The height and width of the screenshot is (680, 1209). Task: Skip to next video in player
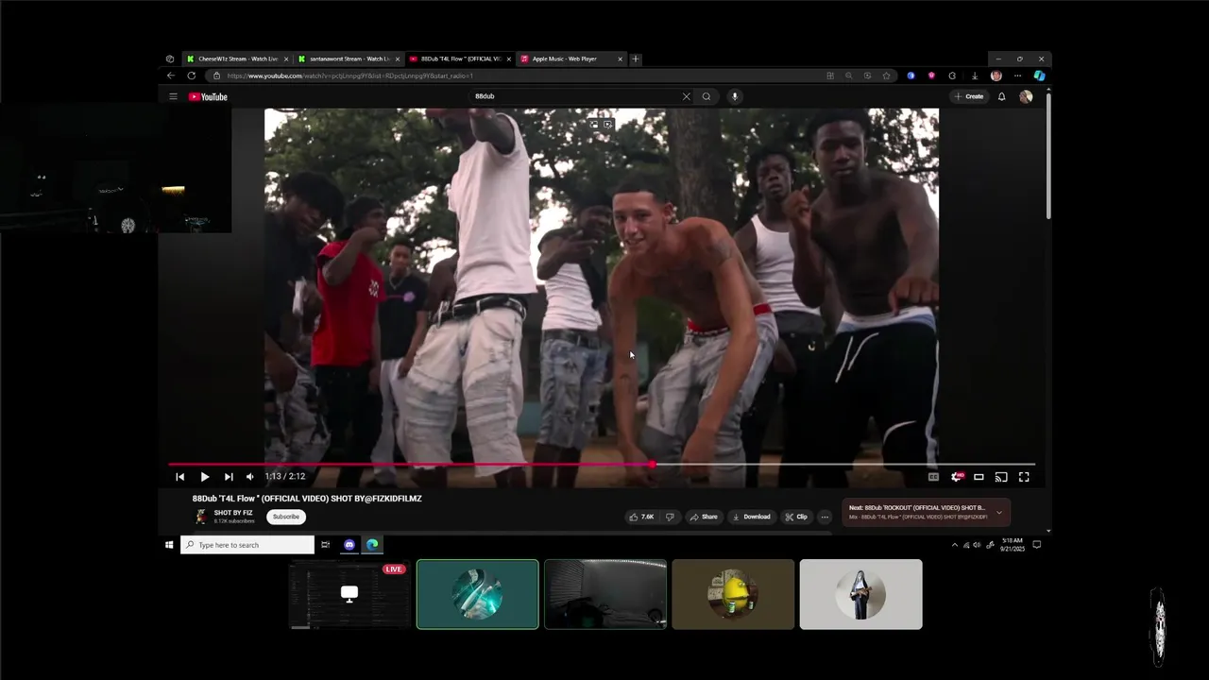click(x=228, y=477)
